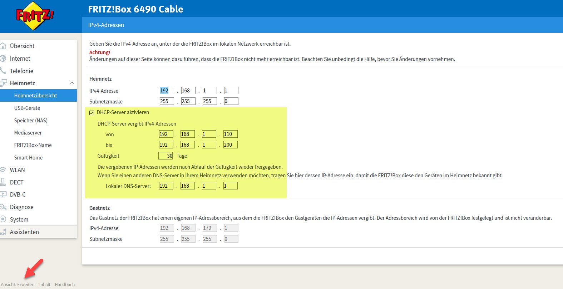Click second octet of Lokaler DNS-Server
This screenshot has height=289, width=563.
188,186
